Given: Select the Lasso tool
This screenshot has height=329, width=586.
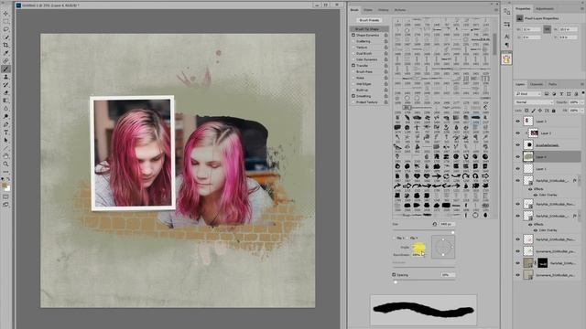Looking at the screenshot, I should (5, 29).
